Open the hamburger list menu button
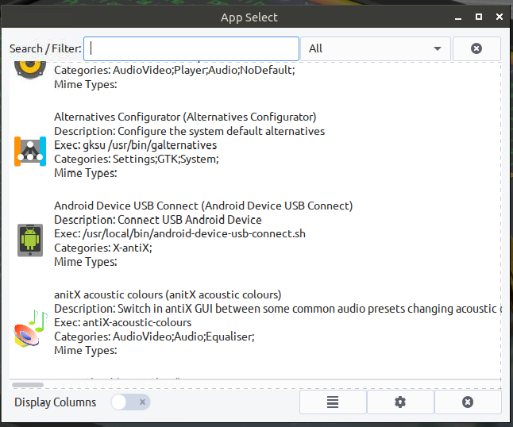 click(333, 402)
